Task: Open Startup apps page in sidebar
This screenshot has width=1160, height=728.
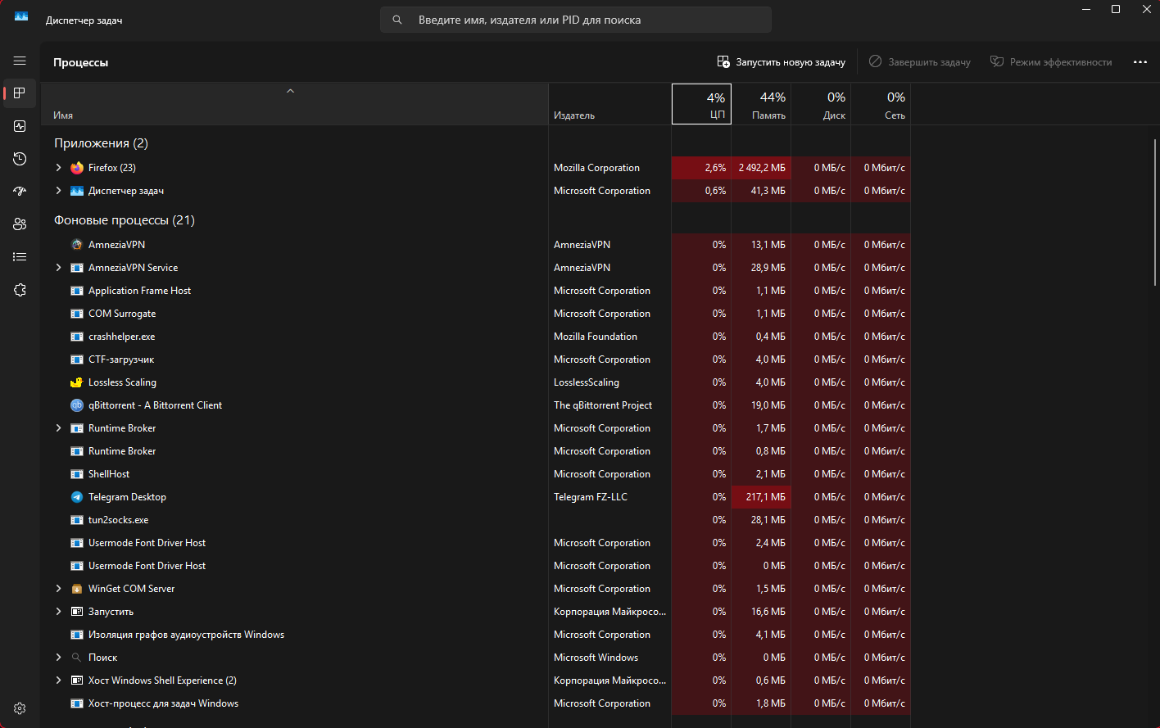Action: [20, 192]
